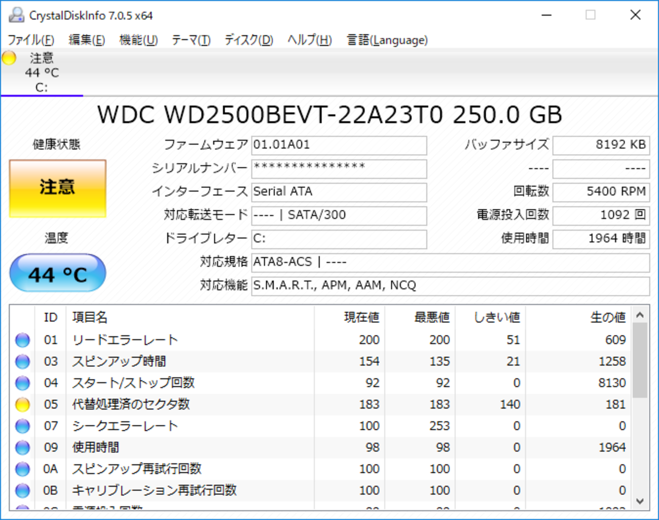Click the drive model title WDC WD2500BEVT-22A23T0

(270, 115)
